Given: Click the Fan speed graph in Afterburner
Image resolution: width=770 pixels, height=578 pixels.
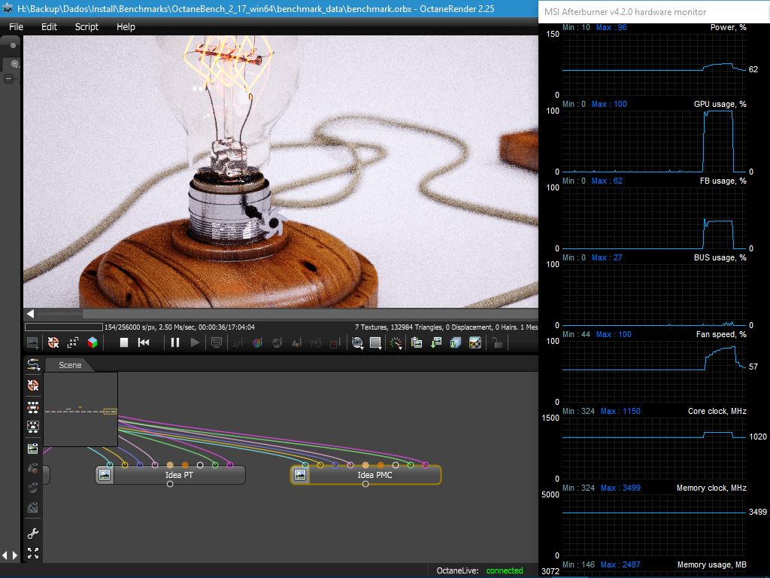Looking at the screenshot, I should click(654, 371).
